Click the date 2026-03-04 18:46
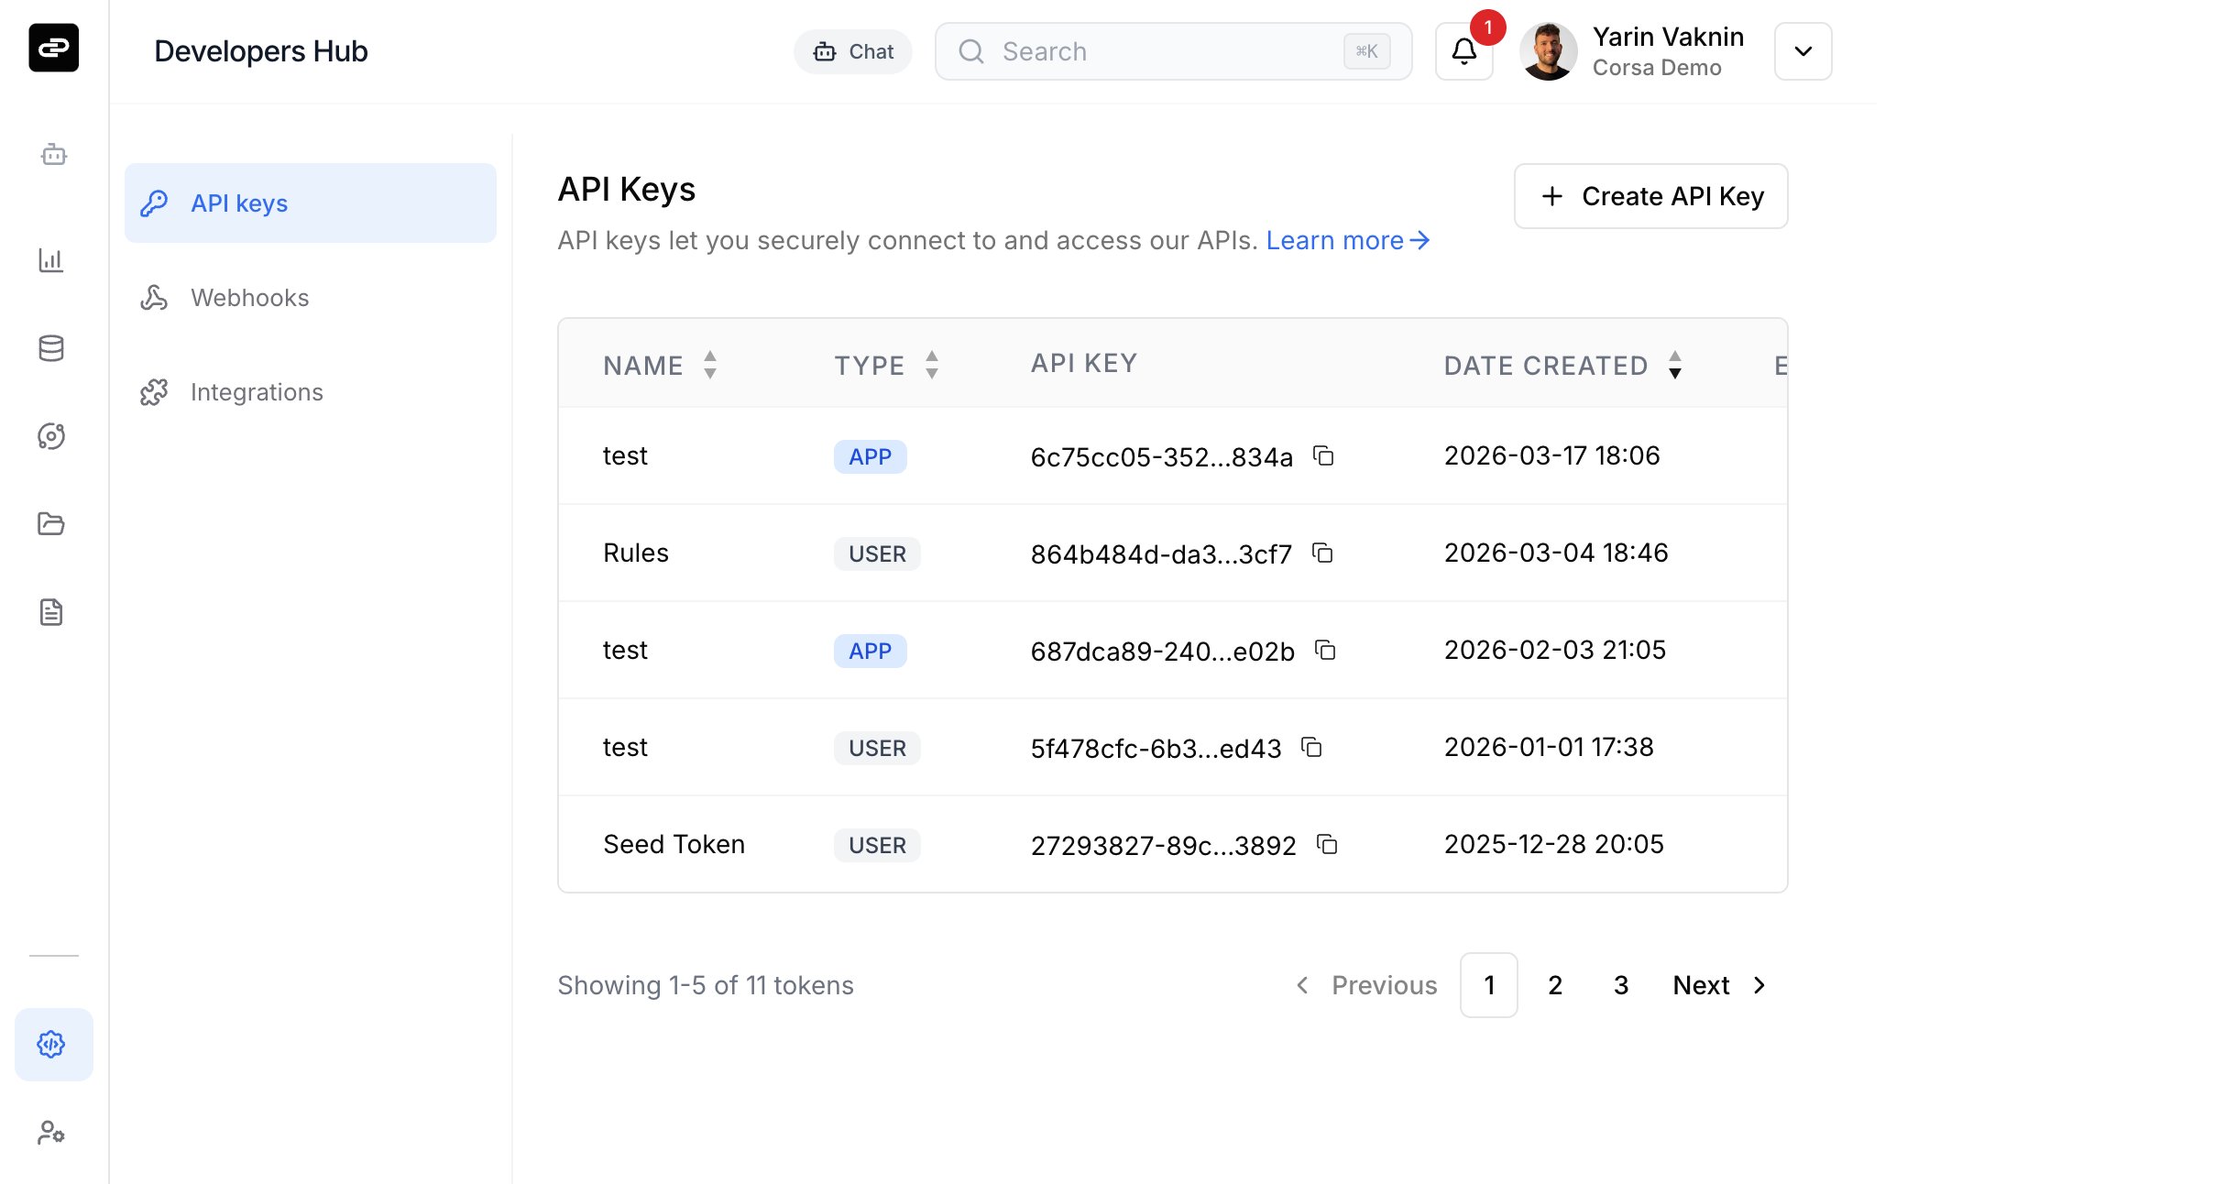The width and height of the screenshot is (2225, 1184). coord(1556,553)
